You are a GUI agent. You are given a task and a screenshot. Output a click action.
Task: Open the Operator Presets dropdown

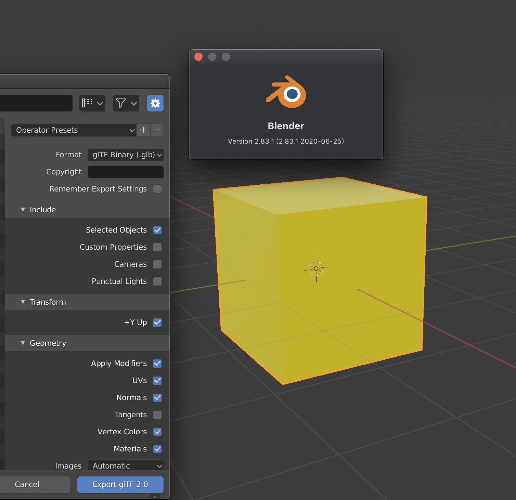pos(74,130)
